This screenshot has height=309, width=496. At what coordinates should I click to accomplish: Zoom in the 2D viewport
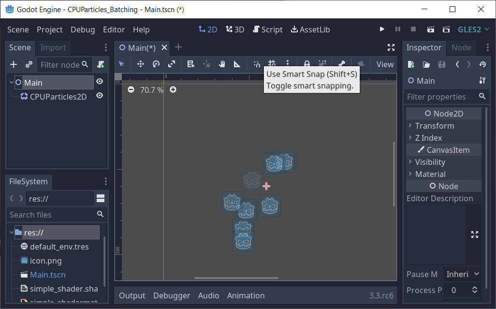point(173,90)
